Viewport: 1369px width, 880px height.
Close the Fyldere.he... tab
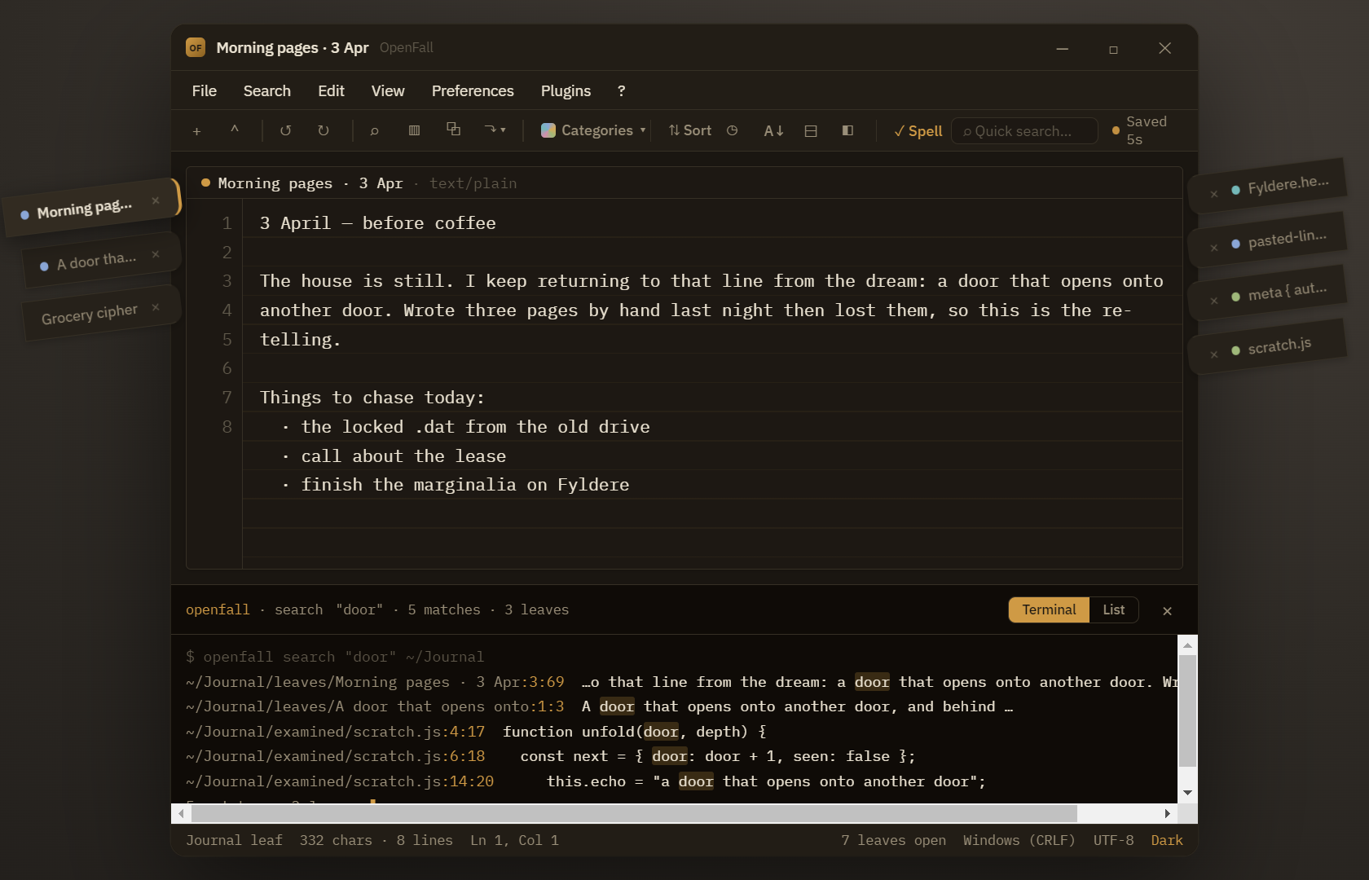(1214, 194)
